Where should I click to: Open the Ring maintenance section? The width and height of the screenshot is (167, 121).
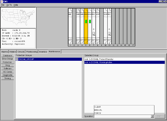7,65
